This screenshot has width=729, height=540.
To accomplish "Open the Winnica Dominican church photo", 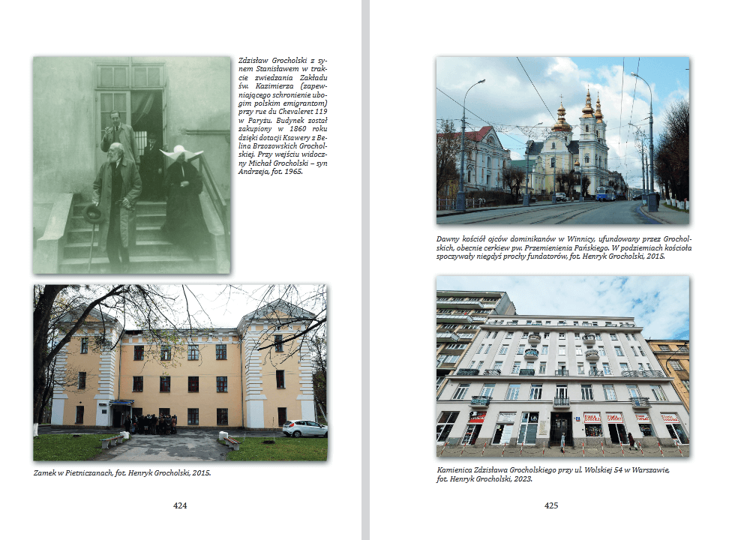I will (562, 140).
